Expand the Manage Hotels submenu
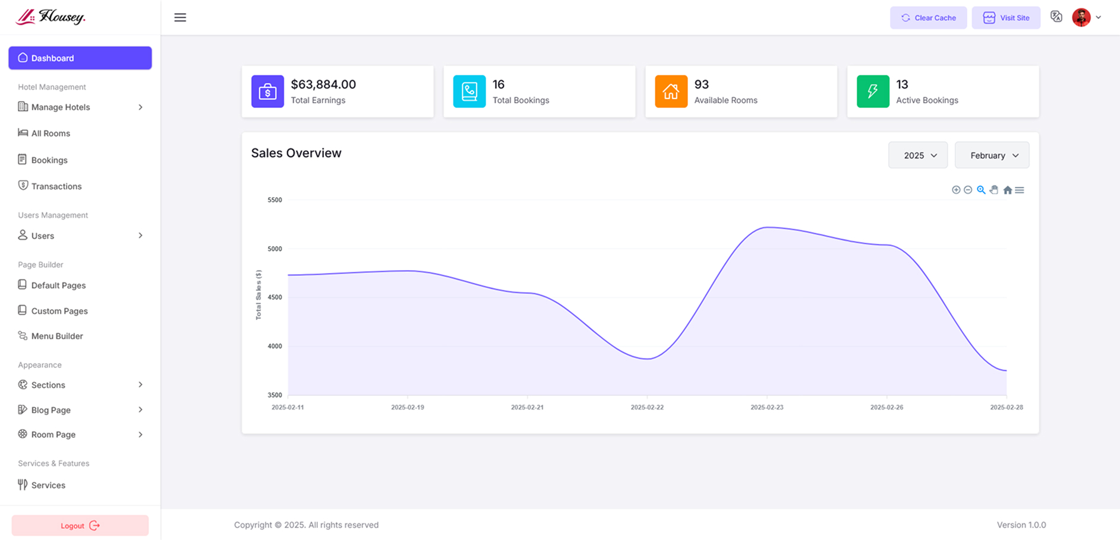The width and height of the screenshot is (1120, 540). pyautogui.click(x=80, y=107)
